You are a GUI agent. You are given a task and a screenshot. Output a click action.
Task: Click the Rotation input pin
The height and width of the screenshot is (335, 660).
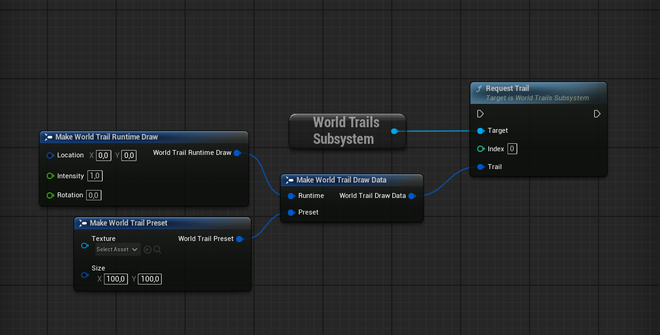point(50,195)
